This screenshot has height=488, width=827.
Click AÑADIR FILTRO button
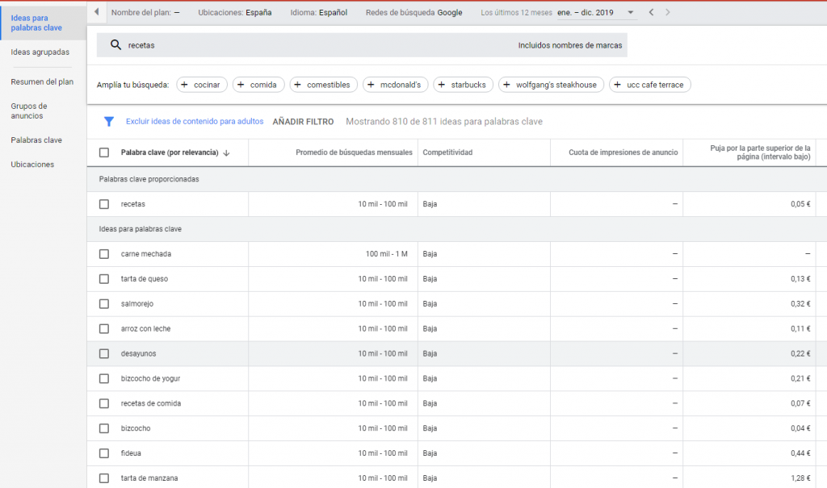[303, 122]
